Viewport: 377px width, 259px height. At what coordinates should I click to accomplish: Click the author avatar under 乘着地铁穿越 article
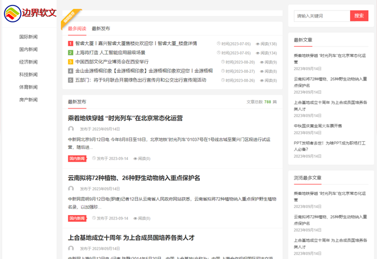(x=71, y=129)
